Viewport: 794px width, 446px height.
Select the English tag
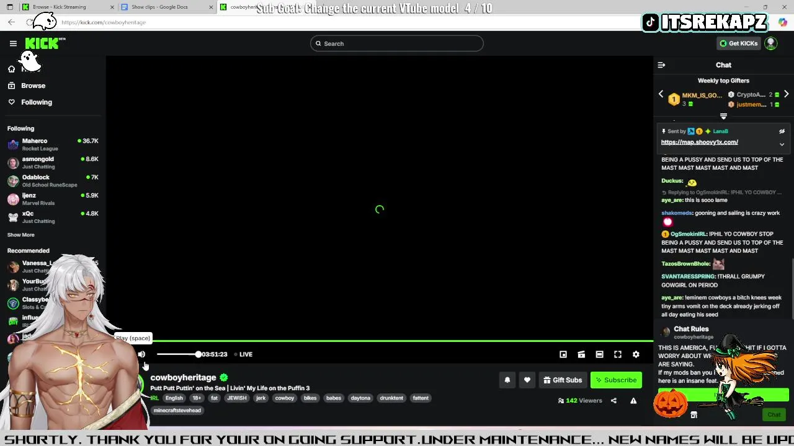click(x=174, y=398)
